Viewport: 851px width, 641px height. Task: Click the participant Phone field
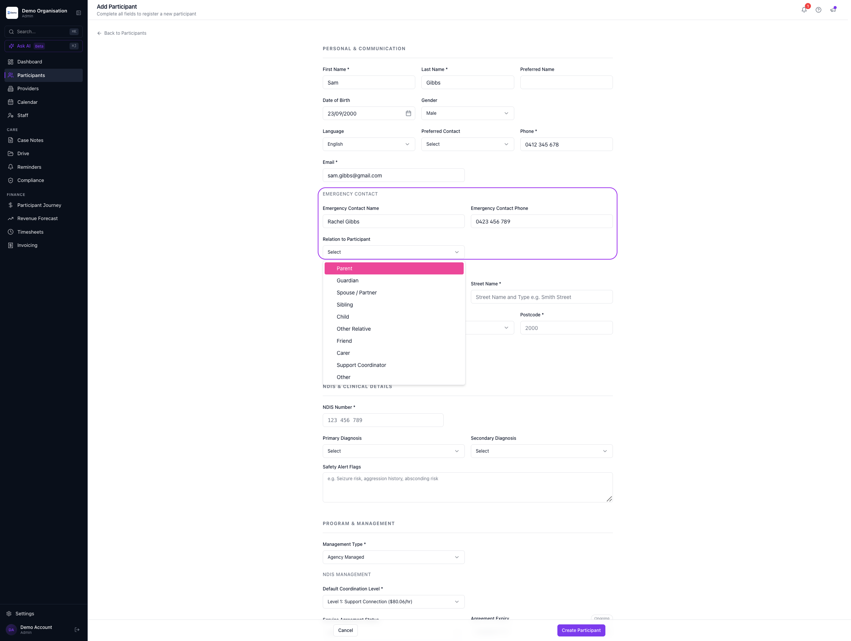point(566,145)
